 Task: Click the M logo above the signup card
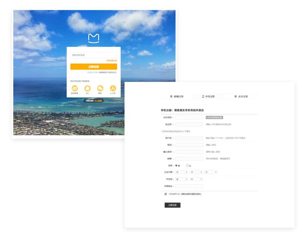[x=94, y=38]
